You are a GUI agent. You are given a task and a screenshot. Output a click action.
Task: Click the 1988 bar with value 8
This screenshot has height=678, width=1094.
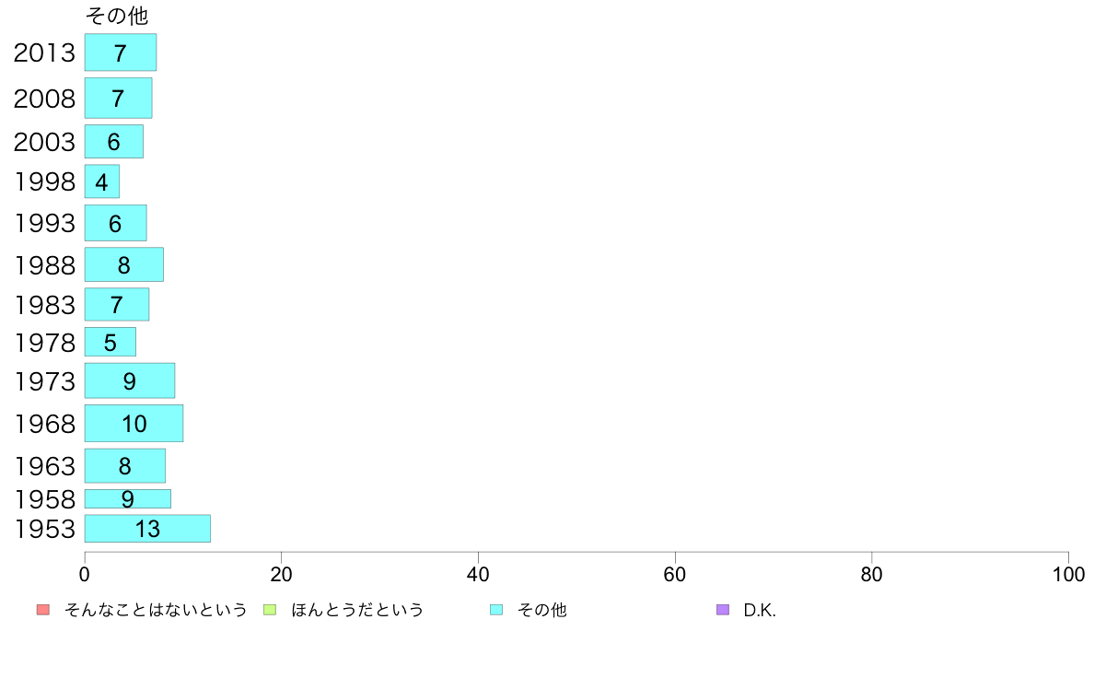coord(124,264)
